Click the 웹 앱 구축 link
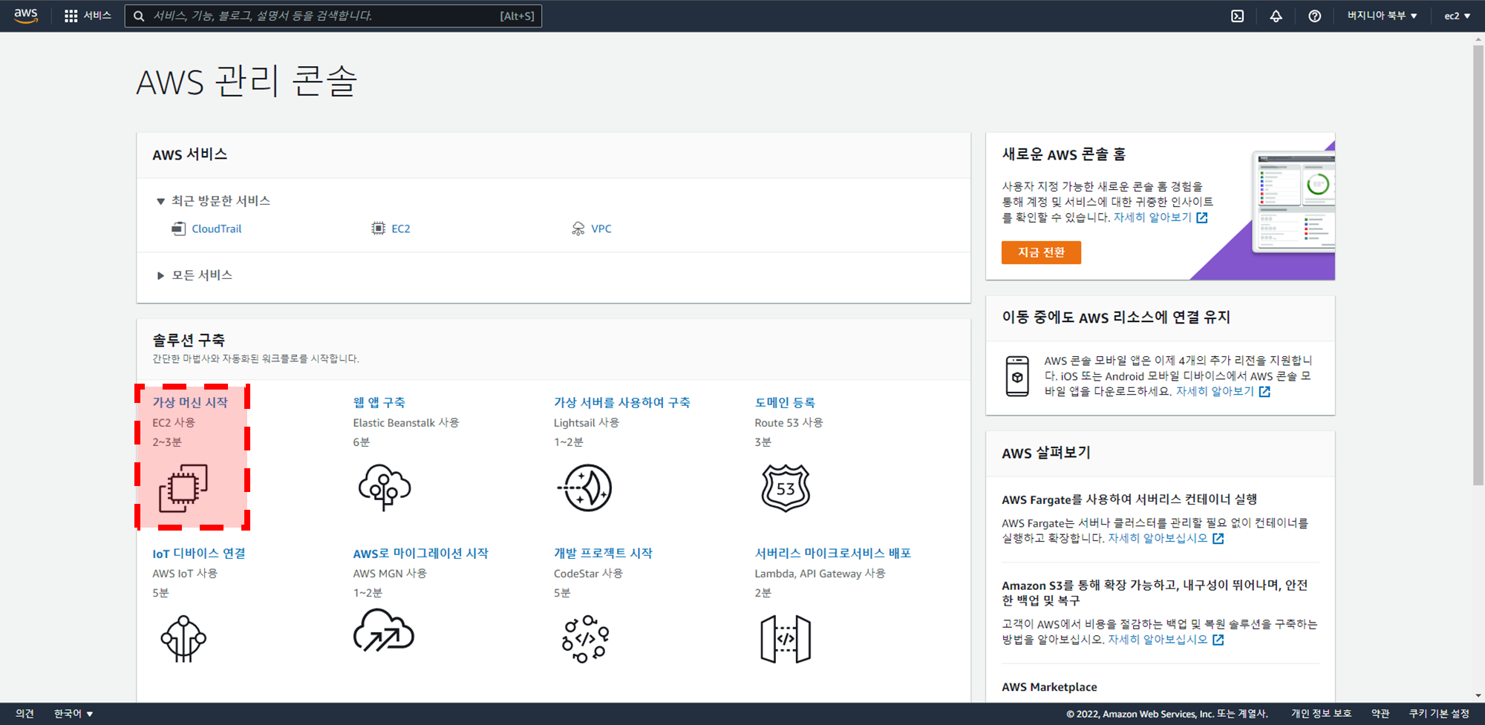This screenshot has width=1485, height=725. [x=379, y=402]
